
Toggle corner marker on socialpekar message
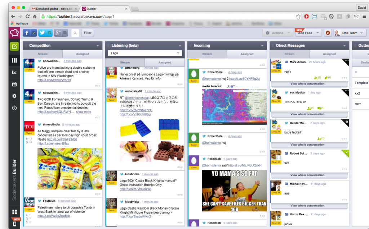(x=346, y=91)
